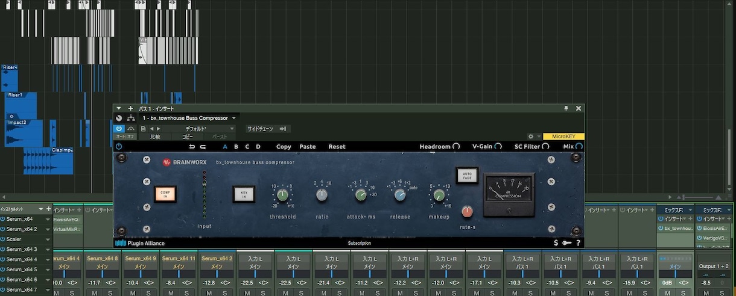Open EiosisAirEQ insert on first channel
The width and height of the screenshot is (736, 296).
coord(68,220)
